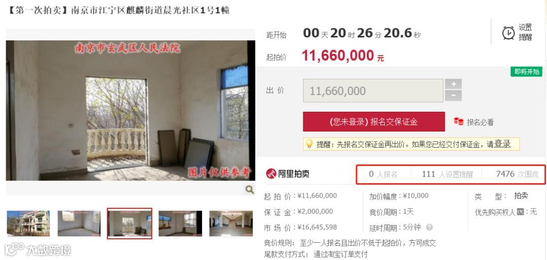Click the red coins icon beside 报名必看
The height and width of the screenshot is (260, 547).
click(458, 121)
